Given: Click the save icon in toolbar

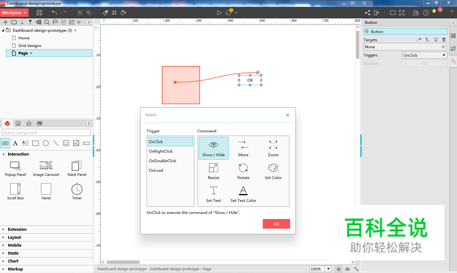Looking at the screenshot, I should point(39,13).
